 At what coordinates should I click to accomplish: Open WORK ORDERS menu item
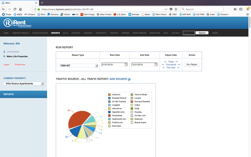(139, 33)
